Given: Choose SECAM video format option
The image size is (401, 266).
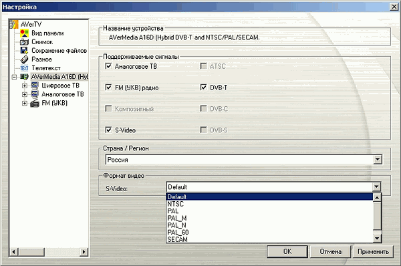Looking at the screenshot, I should click(270, 239).
